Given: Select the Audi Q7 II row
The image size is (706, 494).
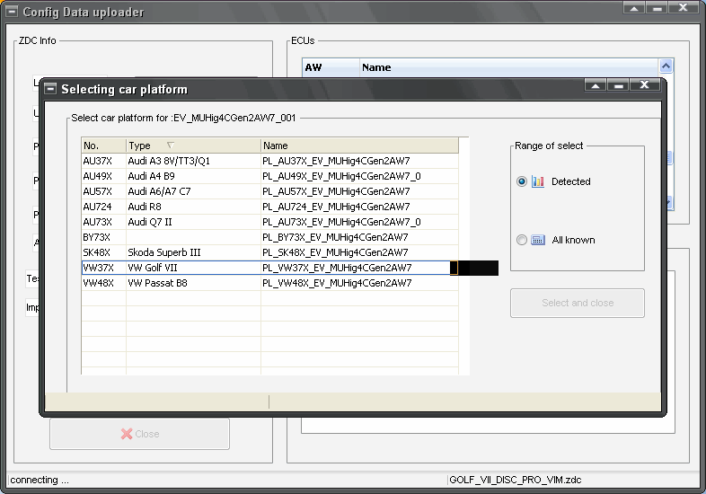Looking at the screenshot, I should (269, 222).
